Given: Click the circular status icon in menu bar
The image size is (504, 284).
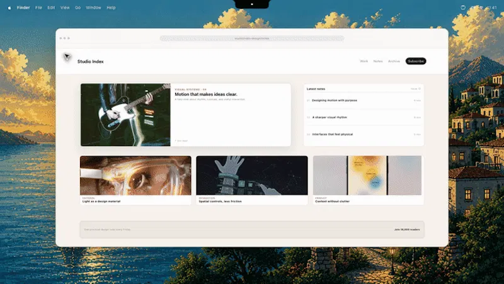Looking at the screenshot, I should tap(463, 8).
